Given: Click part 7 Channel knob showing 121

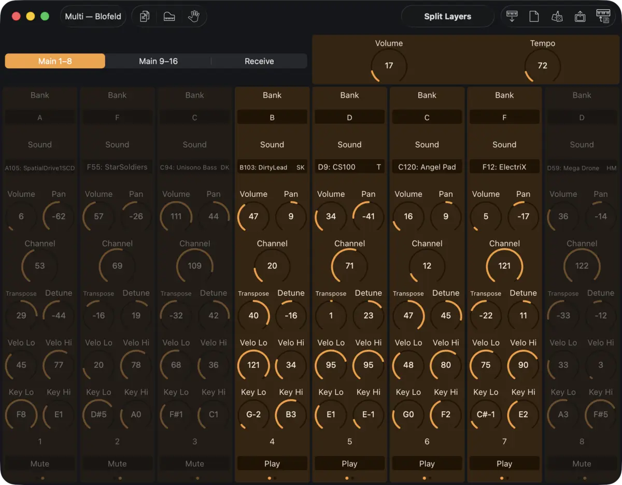Looking at the screenshot, I should 504,266.
